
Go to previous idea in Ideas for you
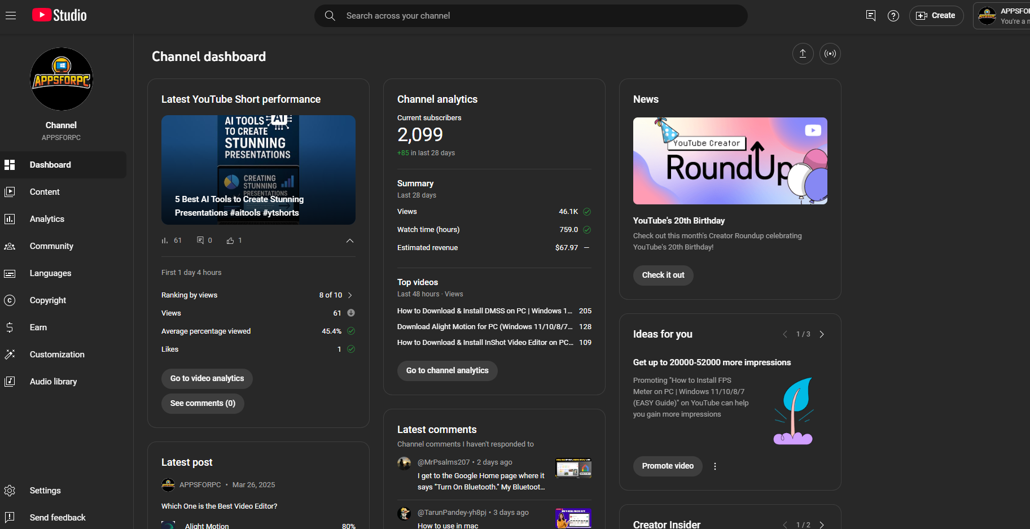pos(785,334)
